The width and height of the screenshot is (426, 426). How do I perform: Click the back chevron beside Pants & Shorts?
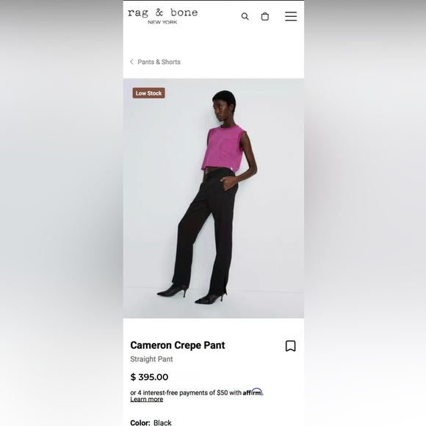pos(131,62)
